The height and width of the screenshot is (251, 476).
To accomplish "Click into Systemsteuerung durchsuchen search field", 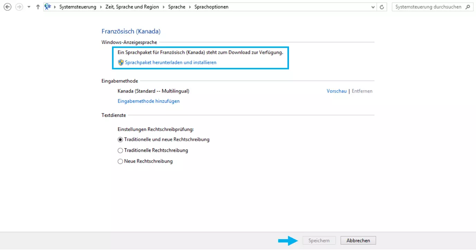I will tap(428, 7).
